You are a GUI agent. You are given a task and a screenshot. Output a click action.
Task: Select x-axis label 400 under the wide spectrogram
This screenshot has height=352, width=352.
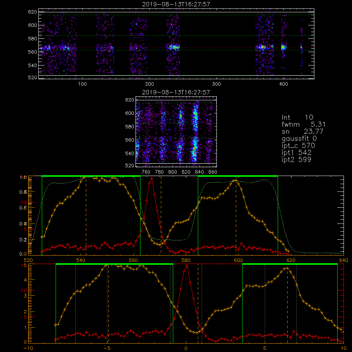283,84
